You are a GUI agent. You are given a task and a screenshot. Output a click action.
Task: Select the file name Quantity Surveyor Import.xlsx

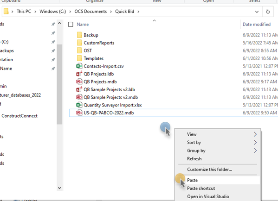(113, 105)
